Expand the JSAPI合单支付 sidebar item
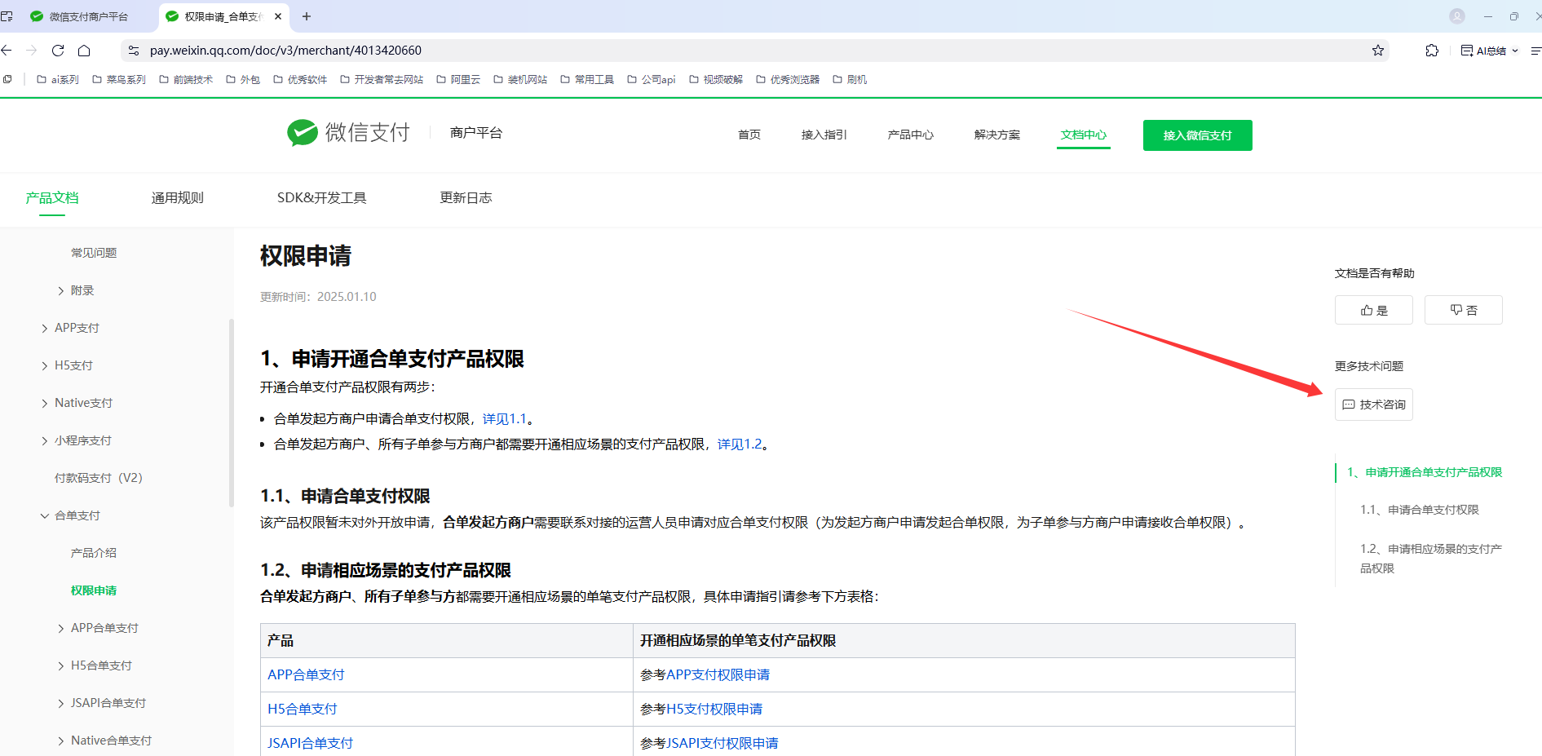 coord(102,703)
